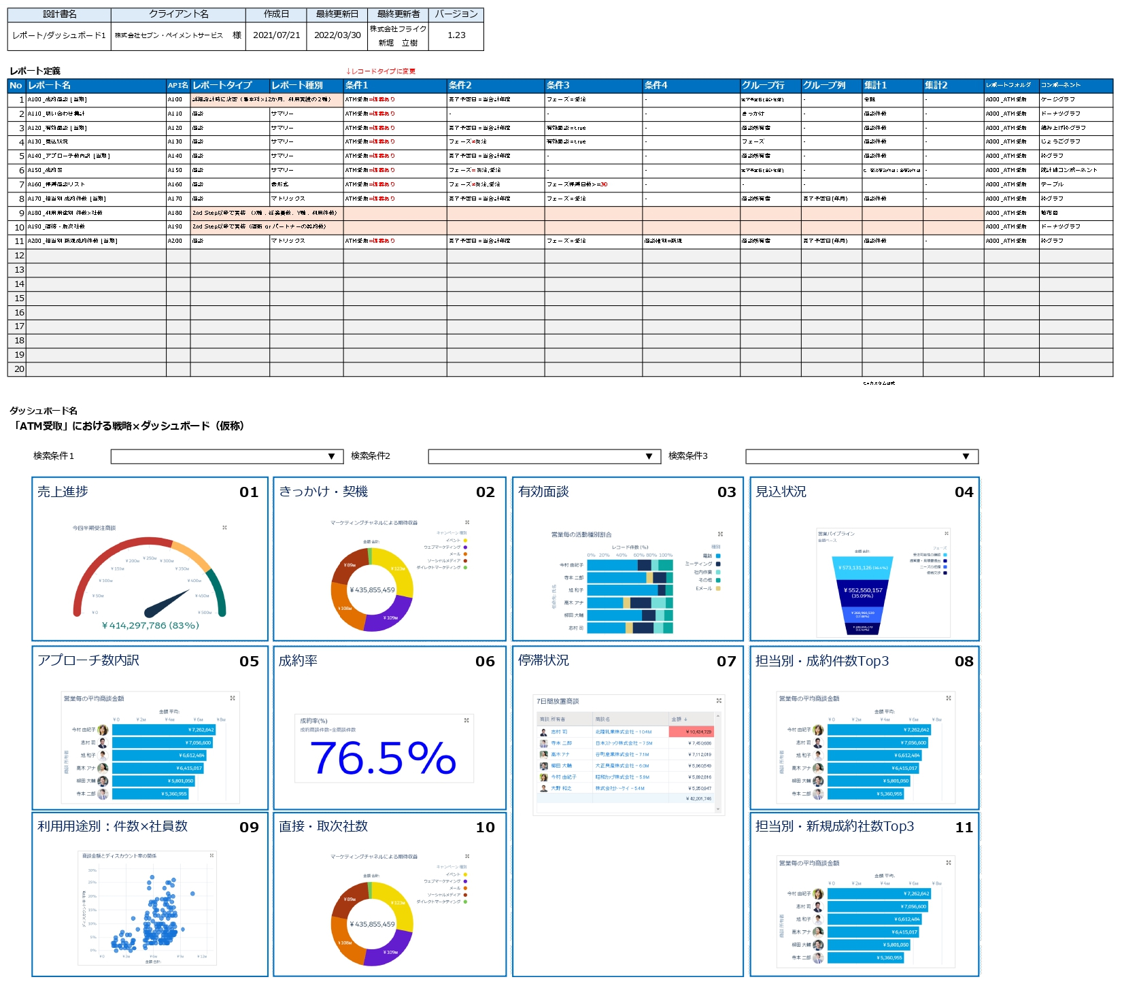
Task: Click the highlighted ¥10,434,729 amount cell
Action: click(691, 732)
